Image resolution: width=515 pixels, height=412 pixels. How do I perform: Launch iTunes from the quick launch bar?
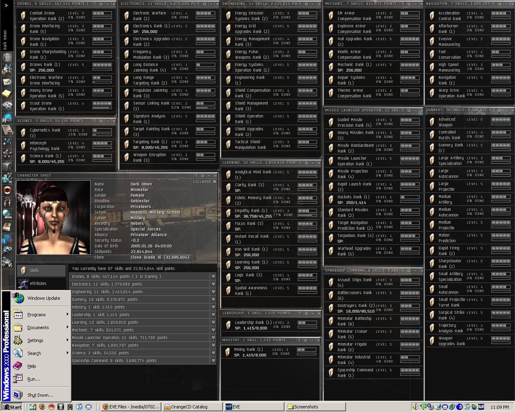79,407
